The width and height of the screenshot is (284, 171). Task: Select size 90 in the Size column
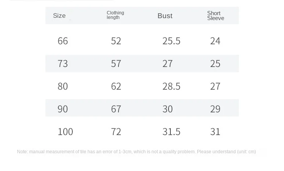click(x=63, y=109)
